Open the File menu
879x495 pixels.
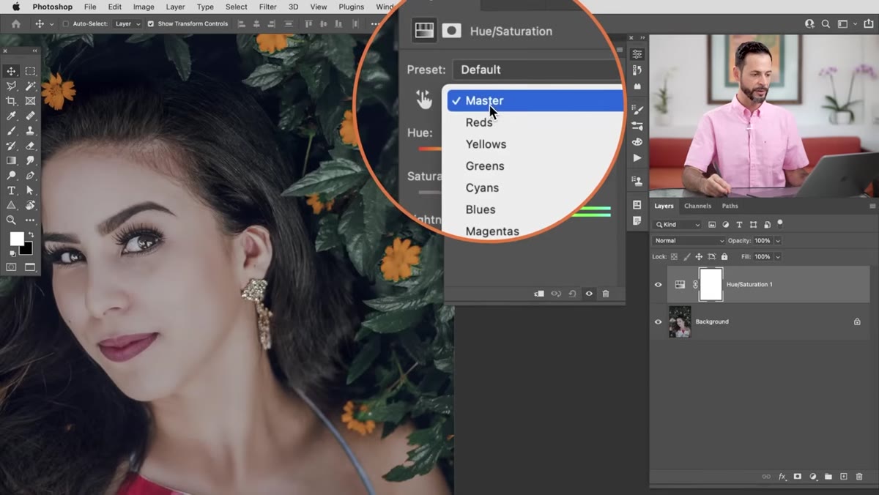pos(90,7)
